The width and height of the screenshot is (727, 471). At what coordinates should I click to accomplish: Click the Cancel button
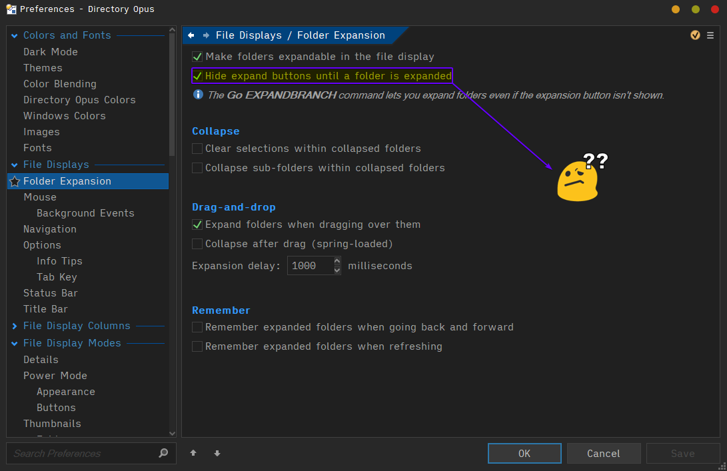tap(604, 454)
